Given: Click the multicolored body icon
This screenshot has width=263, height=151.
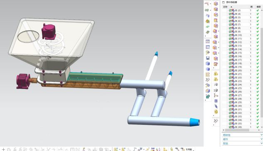Looking at the screenshot, I should [x=208, y=21].
